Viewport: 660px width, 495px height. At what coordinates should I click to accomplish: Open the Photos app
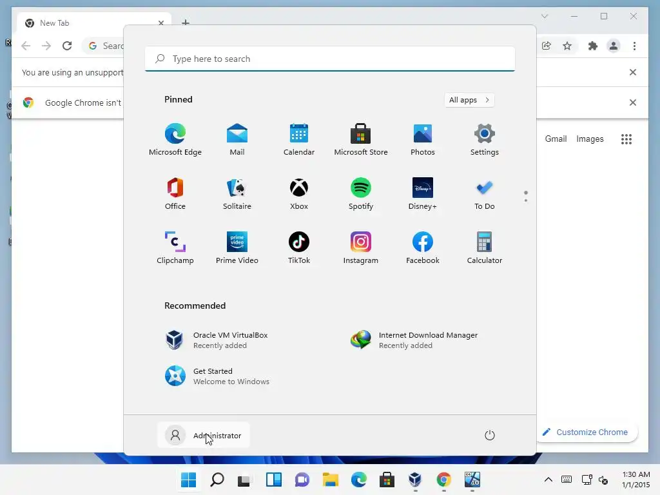[423, 139]
